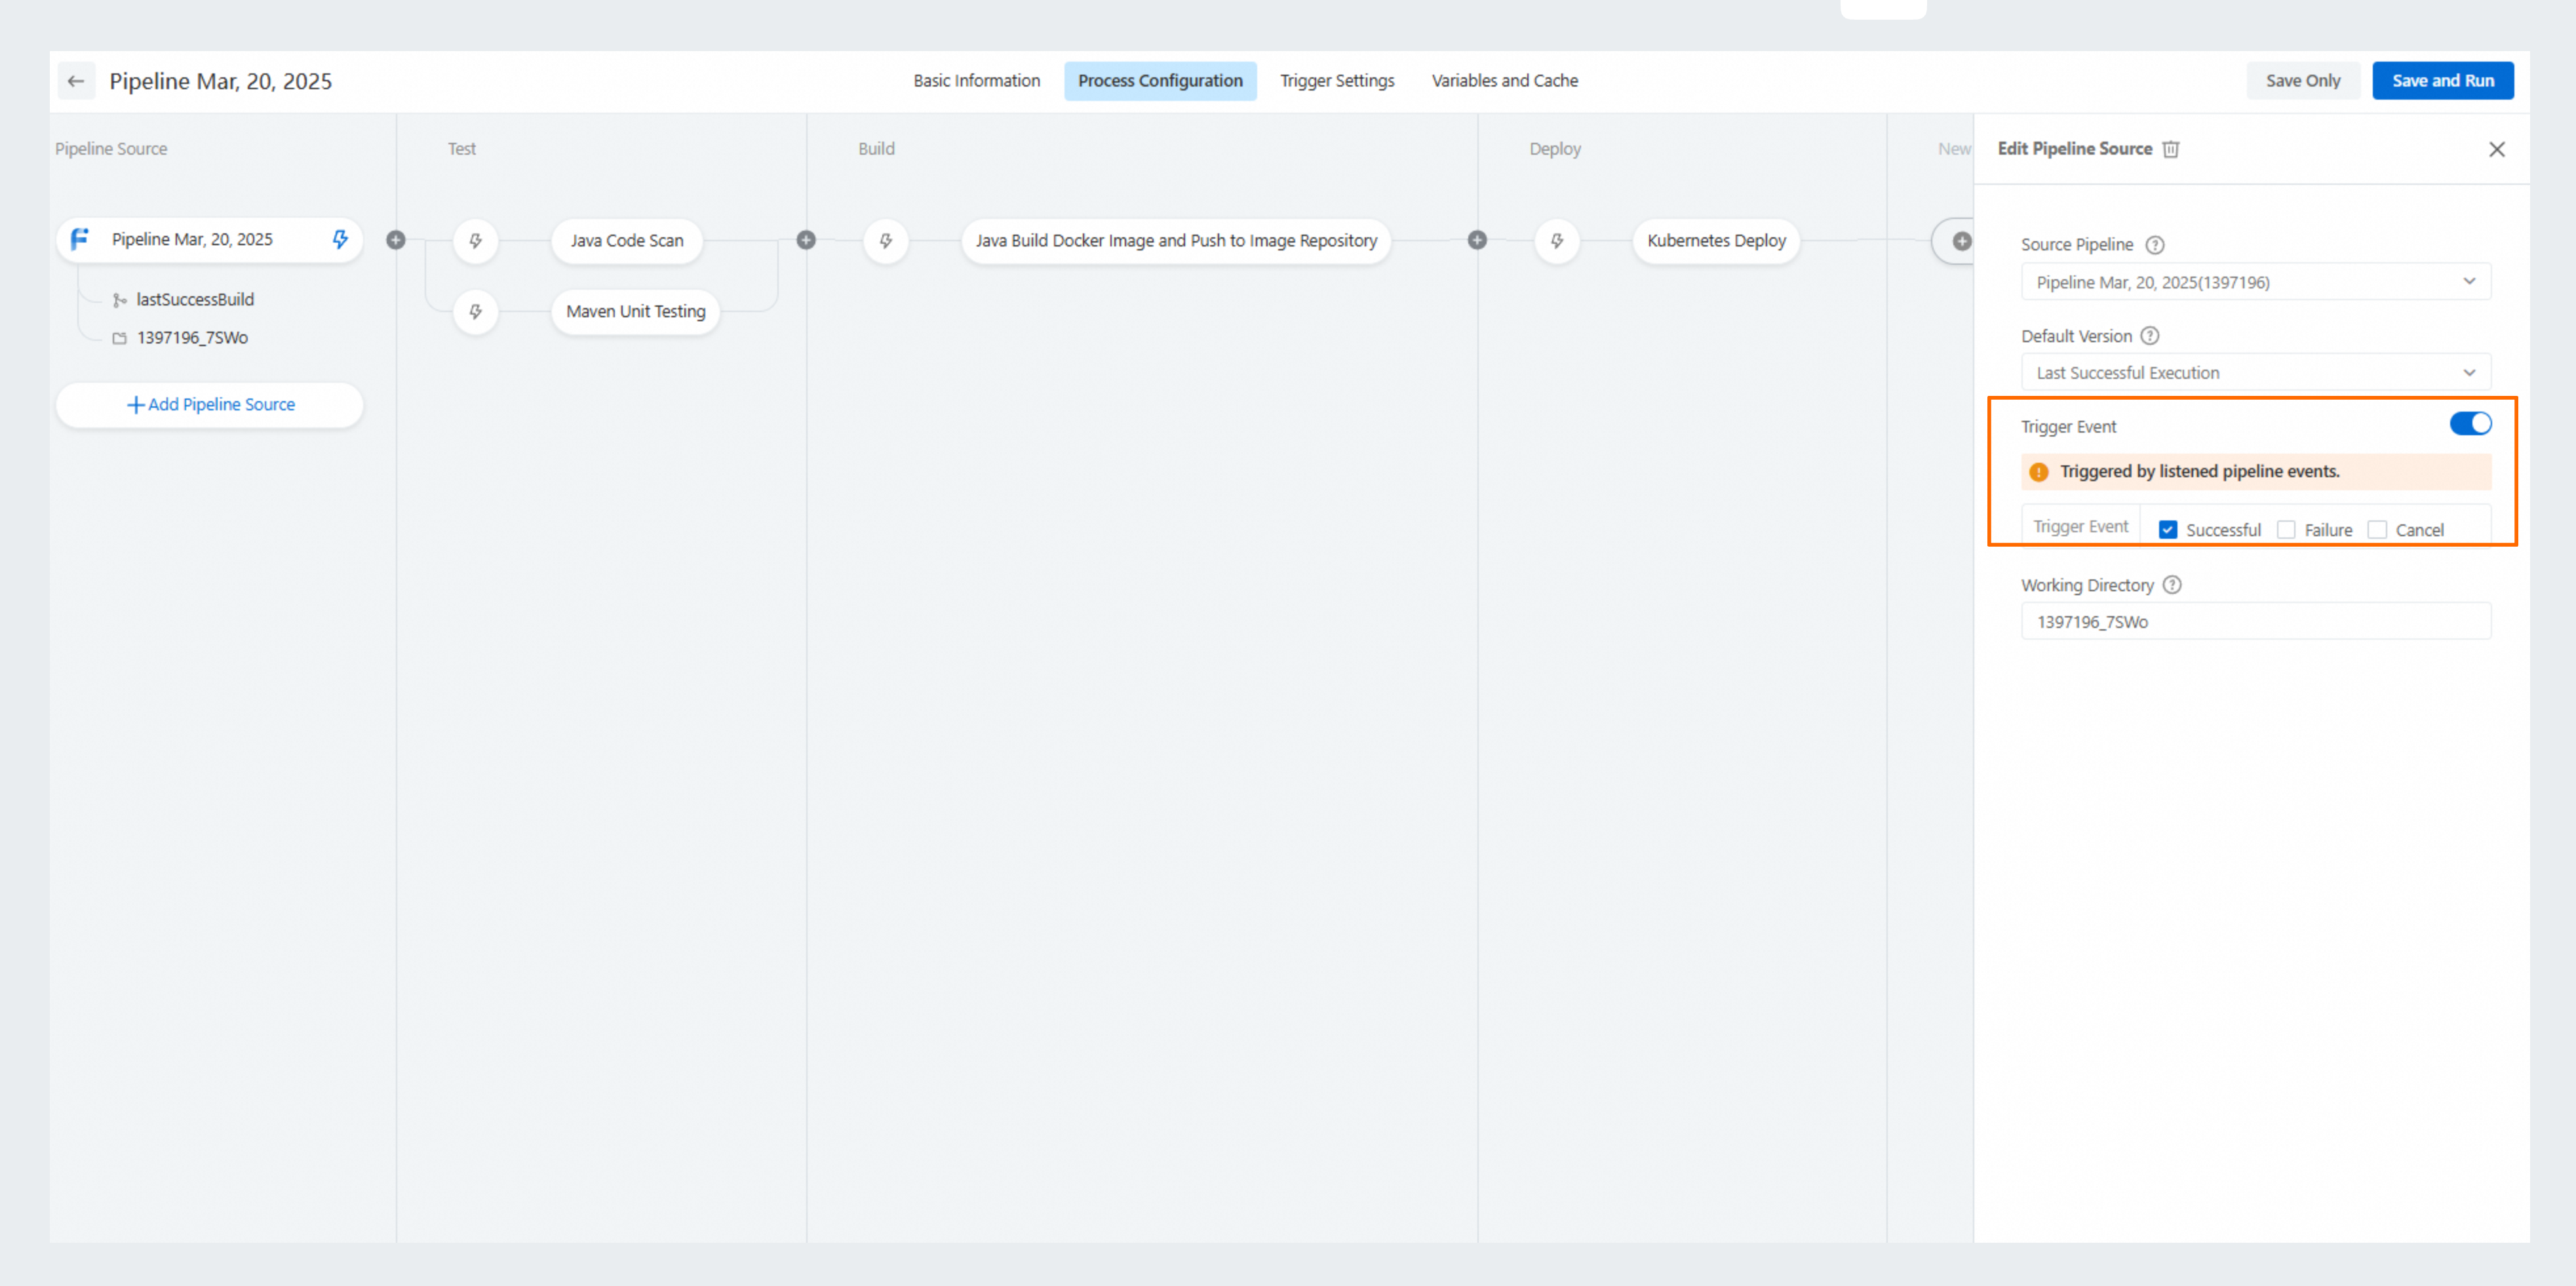
Task: Open the Source Pipeline dropdown
Action: 2255,282
